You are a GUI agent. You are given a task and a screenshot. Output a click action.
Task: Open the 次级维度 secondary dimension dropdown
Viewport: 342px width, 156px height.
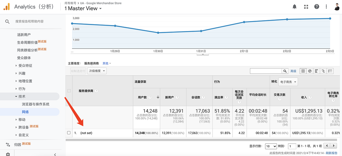[x=97, y=71]
